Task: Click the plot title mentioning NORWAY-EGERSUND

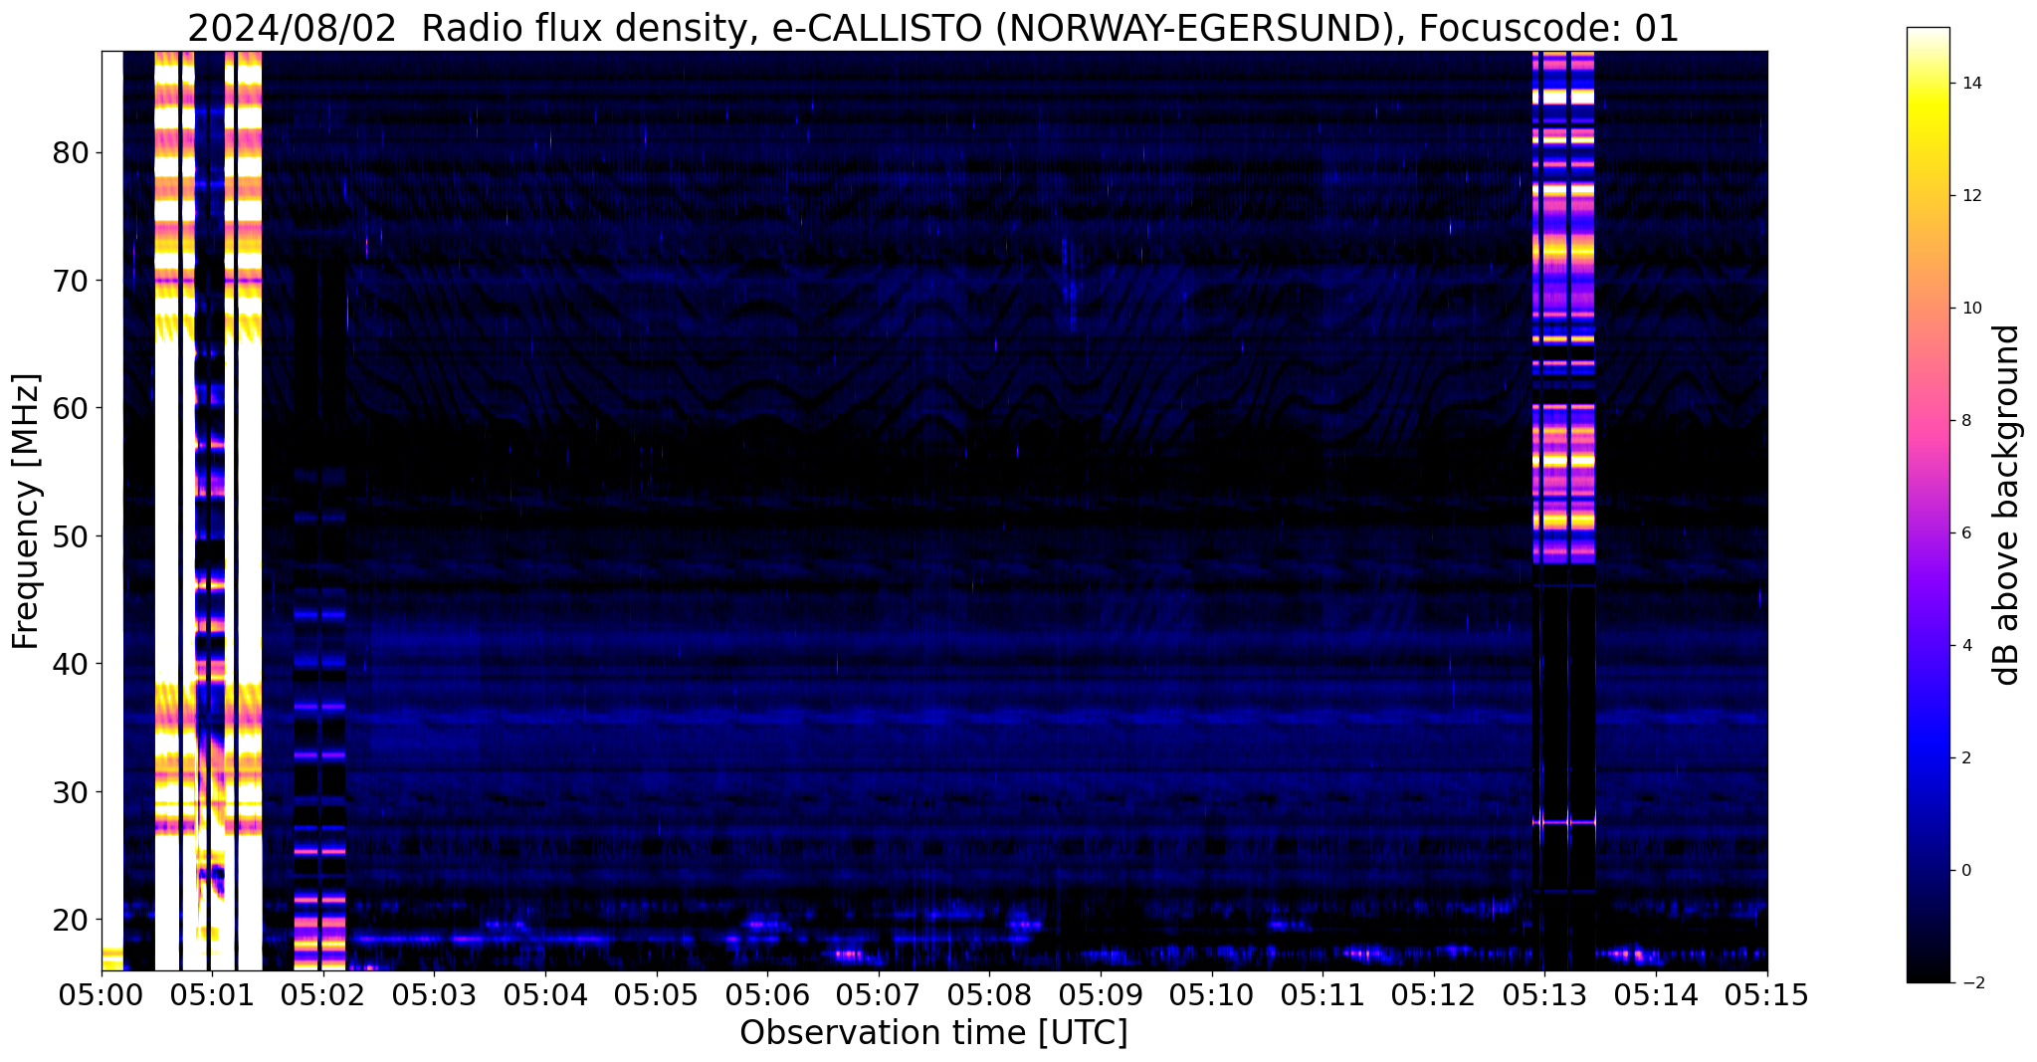Action: 933,28
